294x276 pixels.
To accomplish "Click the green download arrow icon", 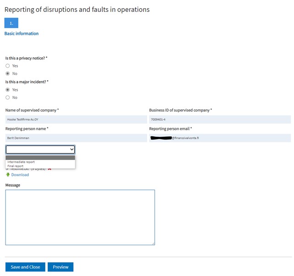I will coord(8,175).
